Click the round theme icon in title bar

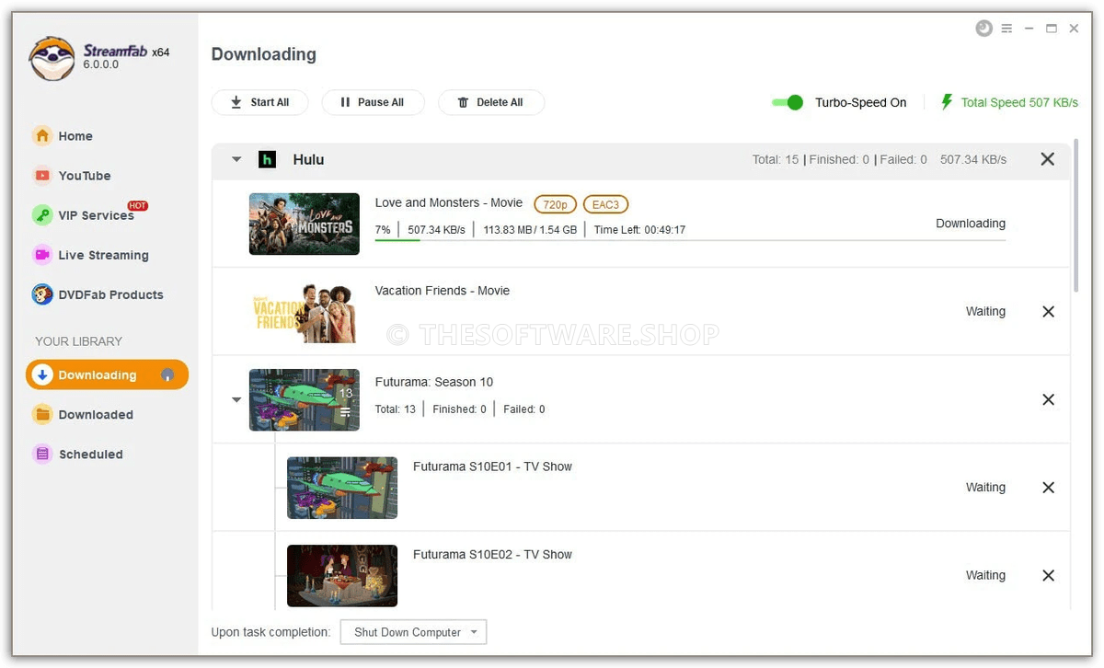[x=984, y=29]
